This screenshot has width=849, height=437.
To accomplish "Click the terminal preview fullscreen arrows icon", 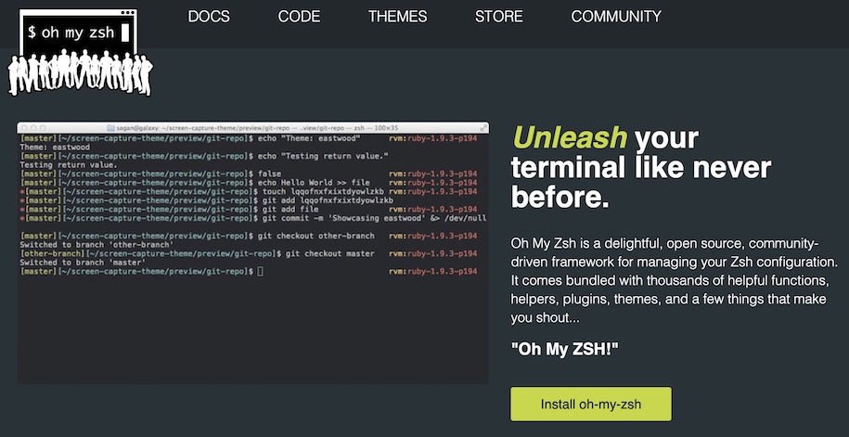I will coord(482,128).
